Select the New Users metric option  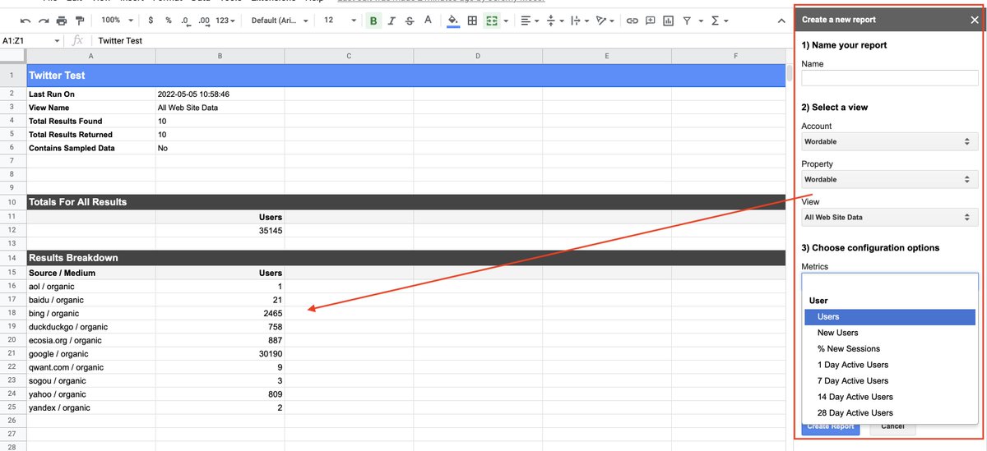click(x=890, y=333)
